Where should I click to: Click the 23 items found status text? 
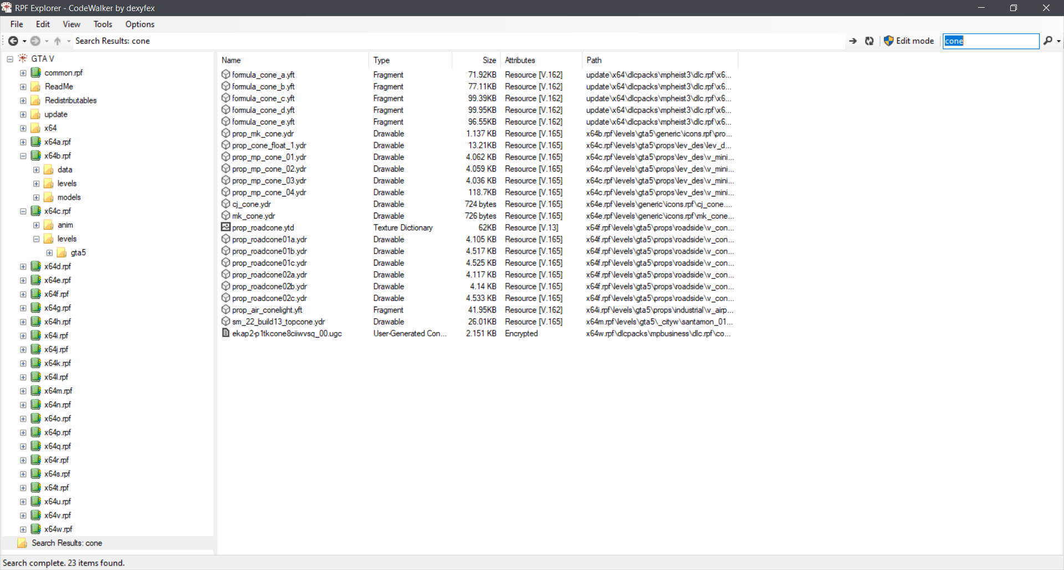tap(96, 563)
